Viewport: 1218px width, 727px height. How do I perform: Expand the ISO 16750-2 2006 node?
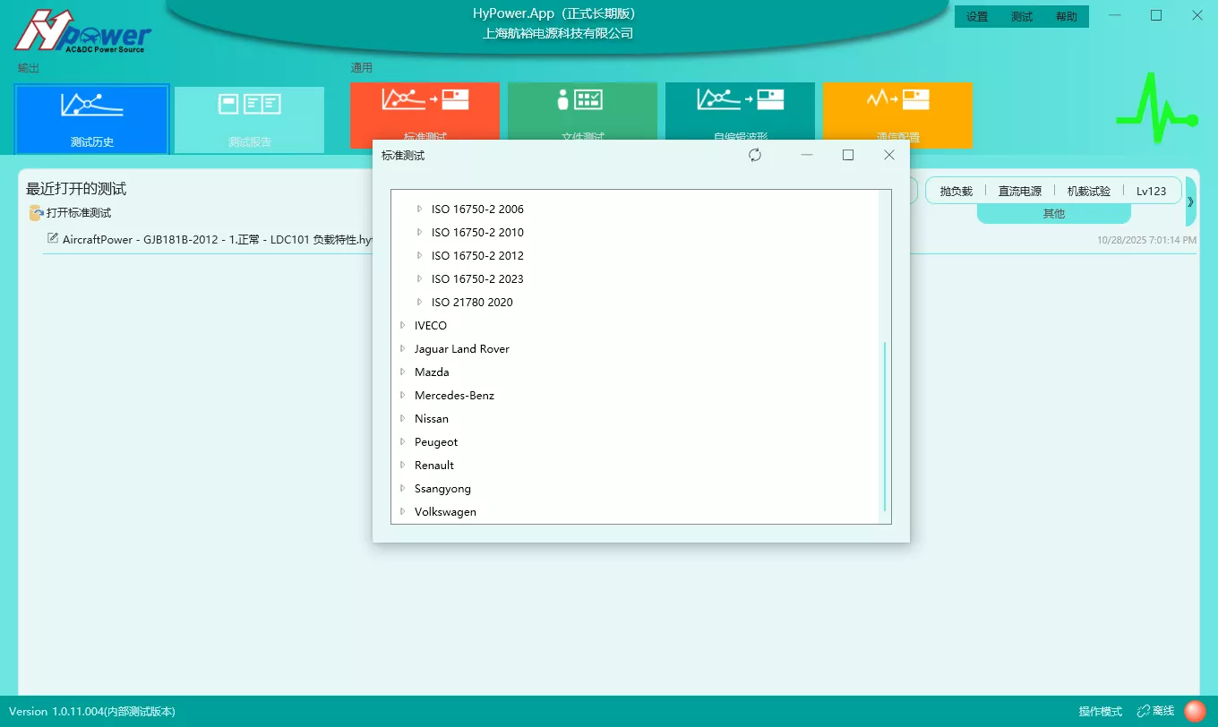(x=419, y=209)
